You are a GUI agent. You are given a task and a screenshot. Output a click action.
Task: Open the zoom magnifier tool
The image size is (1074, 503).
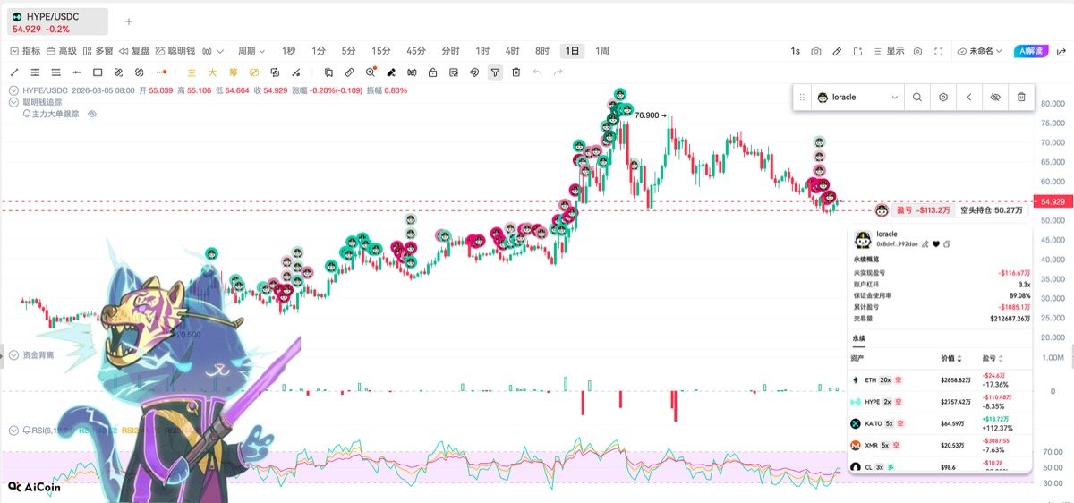click(x=371, y=72)
